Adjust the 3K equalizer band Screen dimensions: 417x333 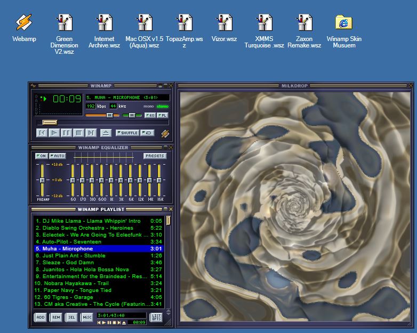click(121, 180)
